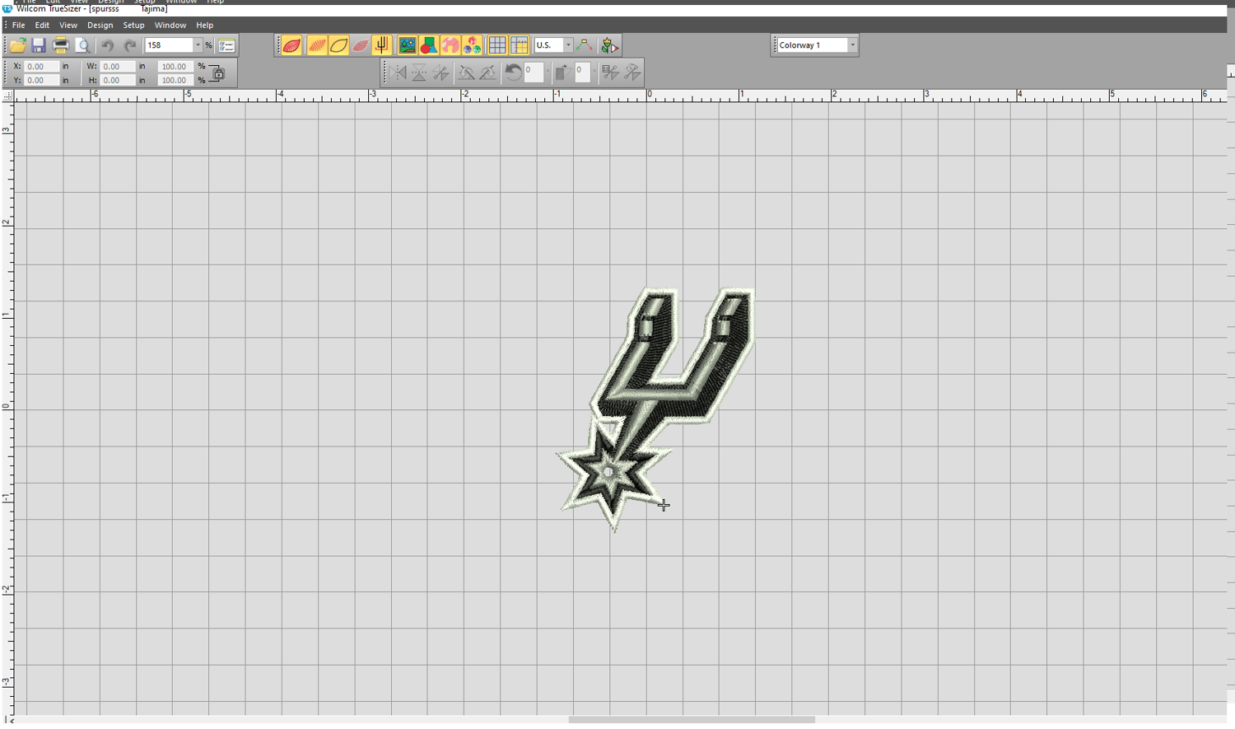Print the design with the printer icon
Image resolution: width=1235 pixels, height=729 pixels.
[x=60, y=45]
